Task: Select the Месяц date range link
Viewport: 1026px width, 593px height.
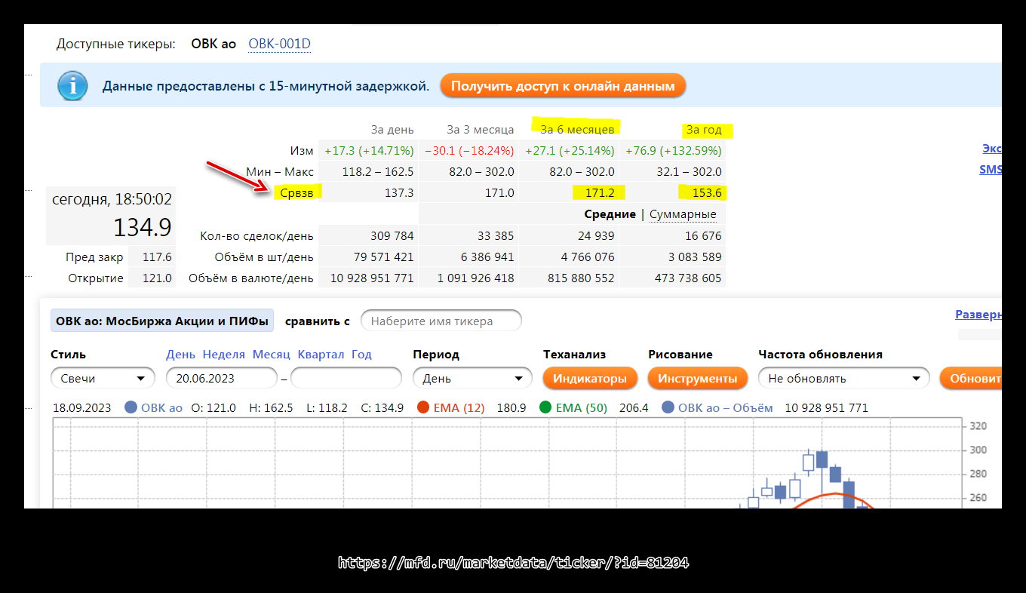Action: pos(272,355)
